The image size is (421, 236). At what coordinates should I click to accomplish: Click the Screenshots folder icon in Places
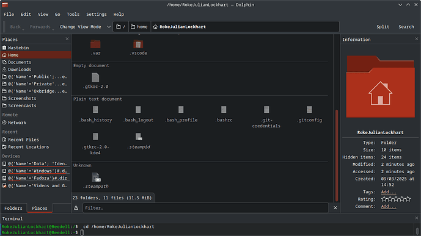pyautogui.click(x=4, y=98)
